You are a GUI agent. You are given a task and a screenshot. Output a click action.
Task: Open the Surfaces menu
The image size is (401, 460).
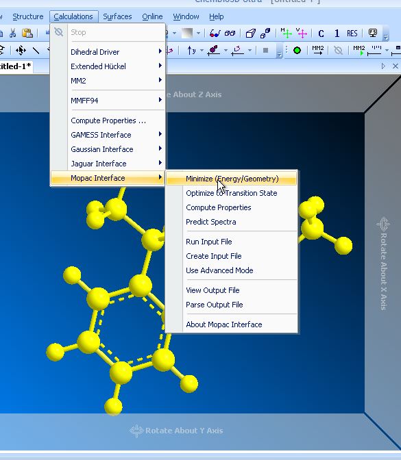[117, 16]
